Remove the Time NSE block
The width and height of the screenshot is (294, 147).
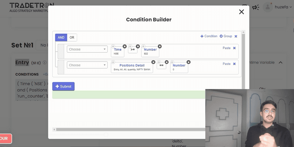[125, 46]
